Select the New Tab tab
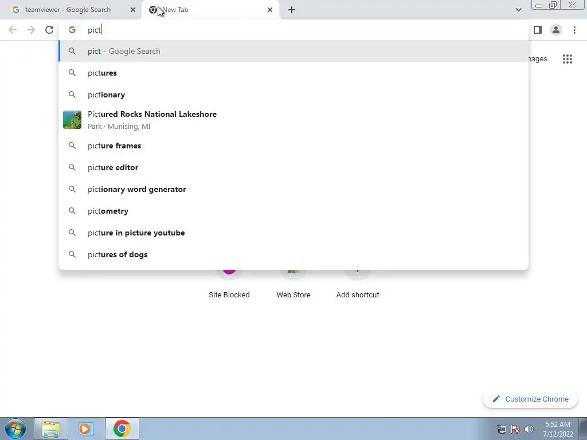This screenshot has width=587, height=440. (210, 10)
